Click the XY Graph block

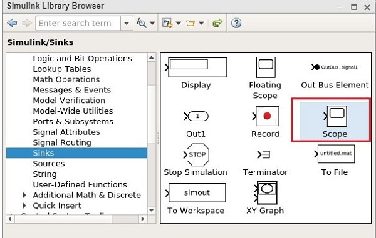[266, 193]
